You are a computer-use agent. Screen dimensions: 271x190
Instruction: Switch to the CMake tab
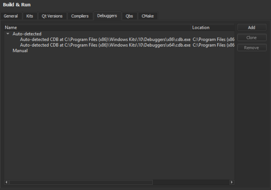point(148,16)
